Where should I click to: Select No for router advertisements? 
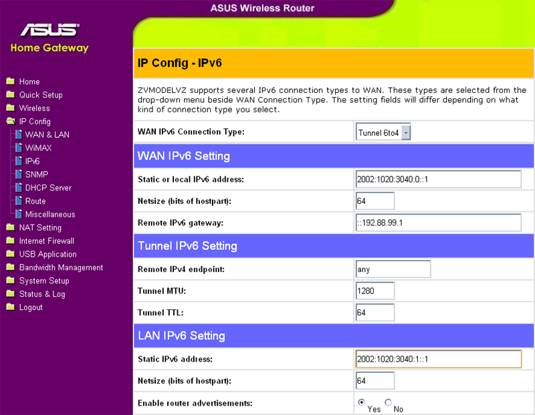(x=389, y=402)
